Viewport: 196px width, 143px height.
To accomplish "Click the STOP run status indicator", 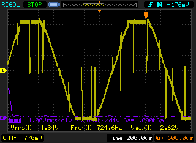I will pos(35,5).
